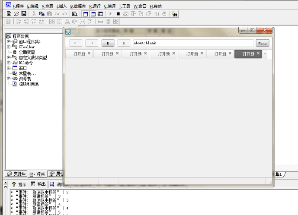
Task: Switch to the 支持库 panel tab
Action: click(16, 174)
